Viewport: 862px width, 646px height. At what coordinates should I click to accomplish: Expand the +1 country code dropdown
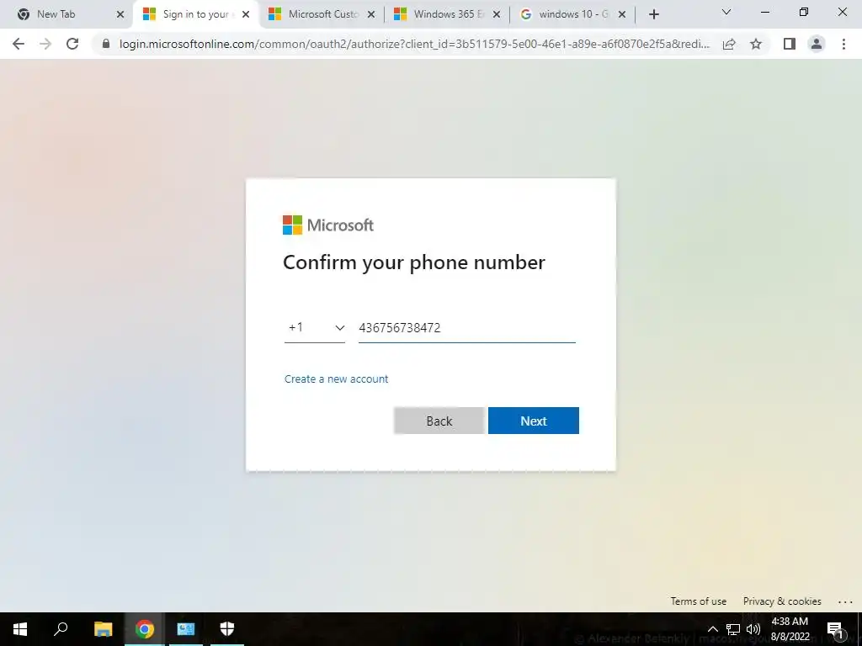315,328
